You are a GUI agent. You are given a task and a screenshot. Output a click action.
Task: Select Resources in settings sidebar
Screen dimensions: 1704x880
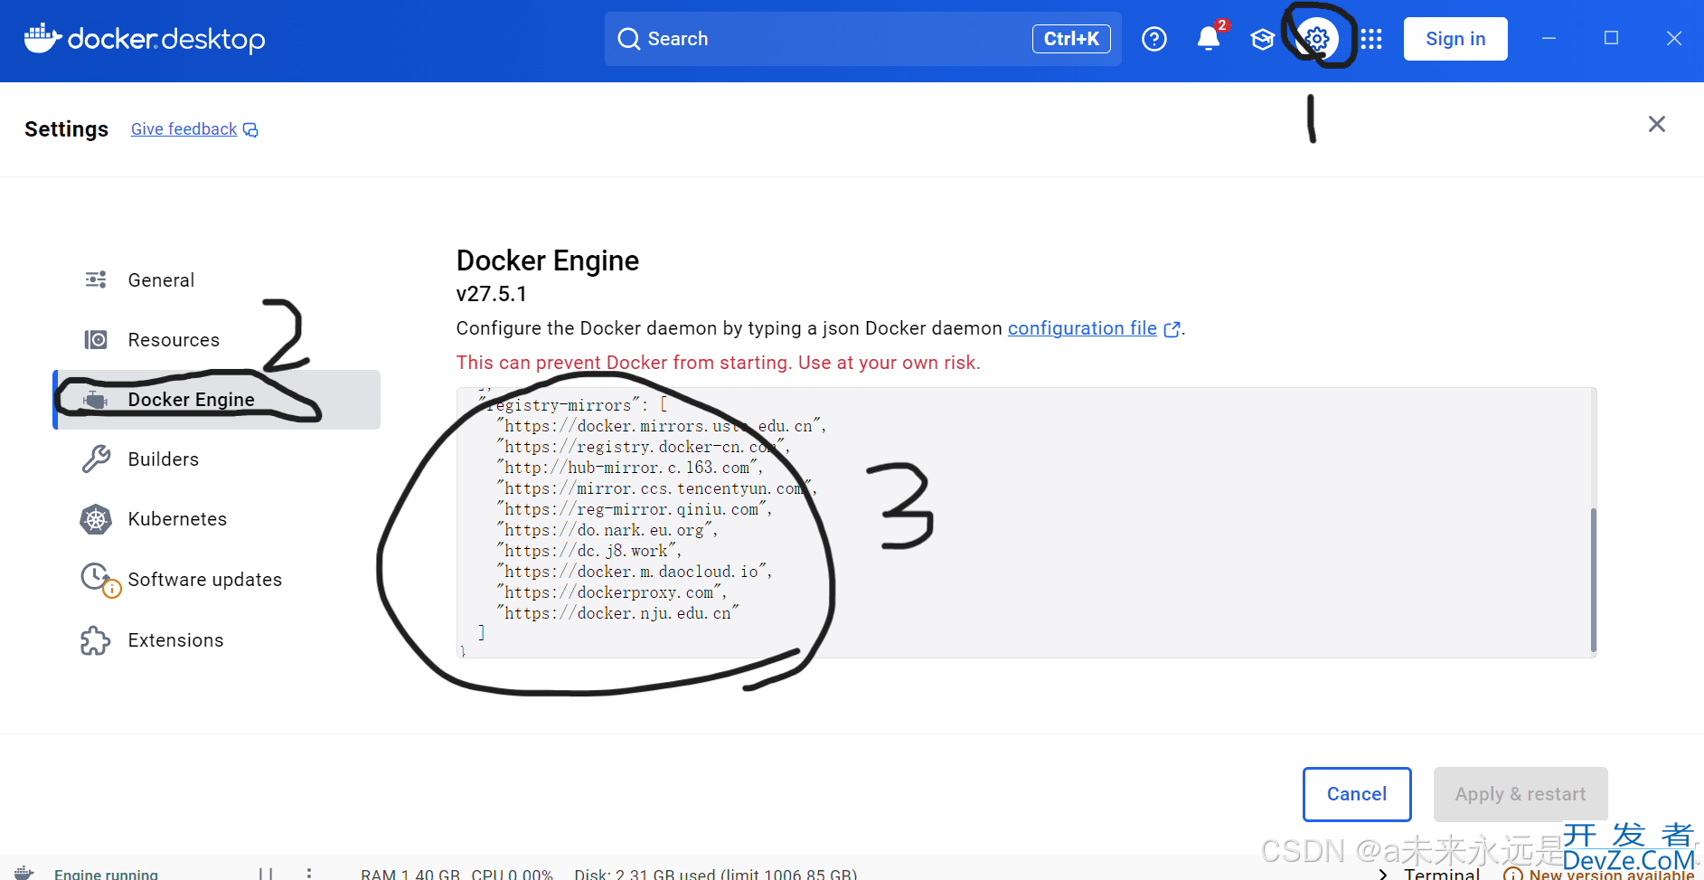(x=217, y=340)
